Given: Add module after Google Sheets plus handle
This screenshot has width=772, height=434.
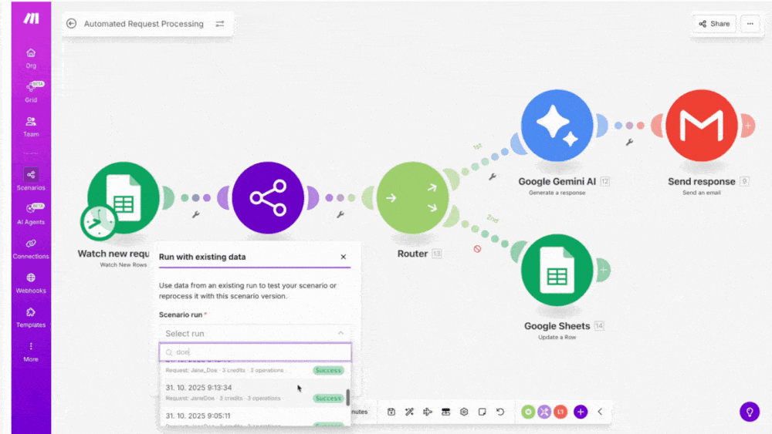Looking at the screenshot, I should tap(603, 270).
